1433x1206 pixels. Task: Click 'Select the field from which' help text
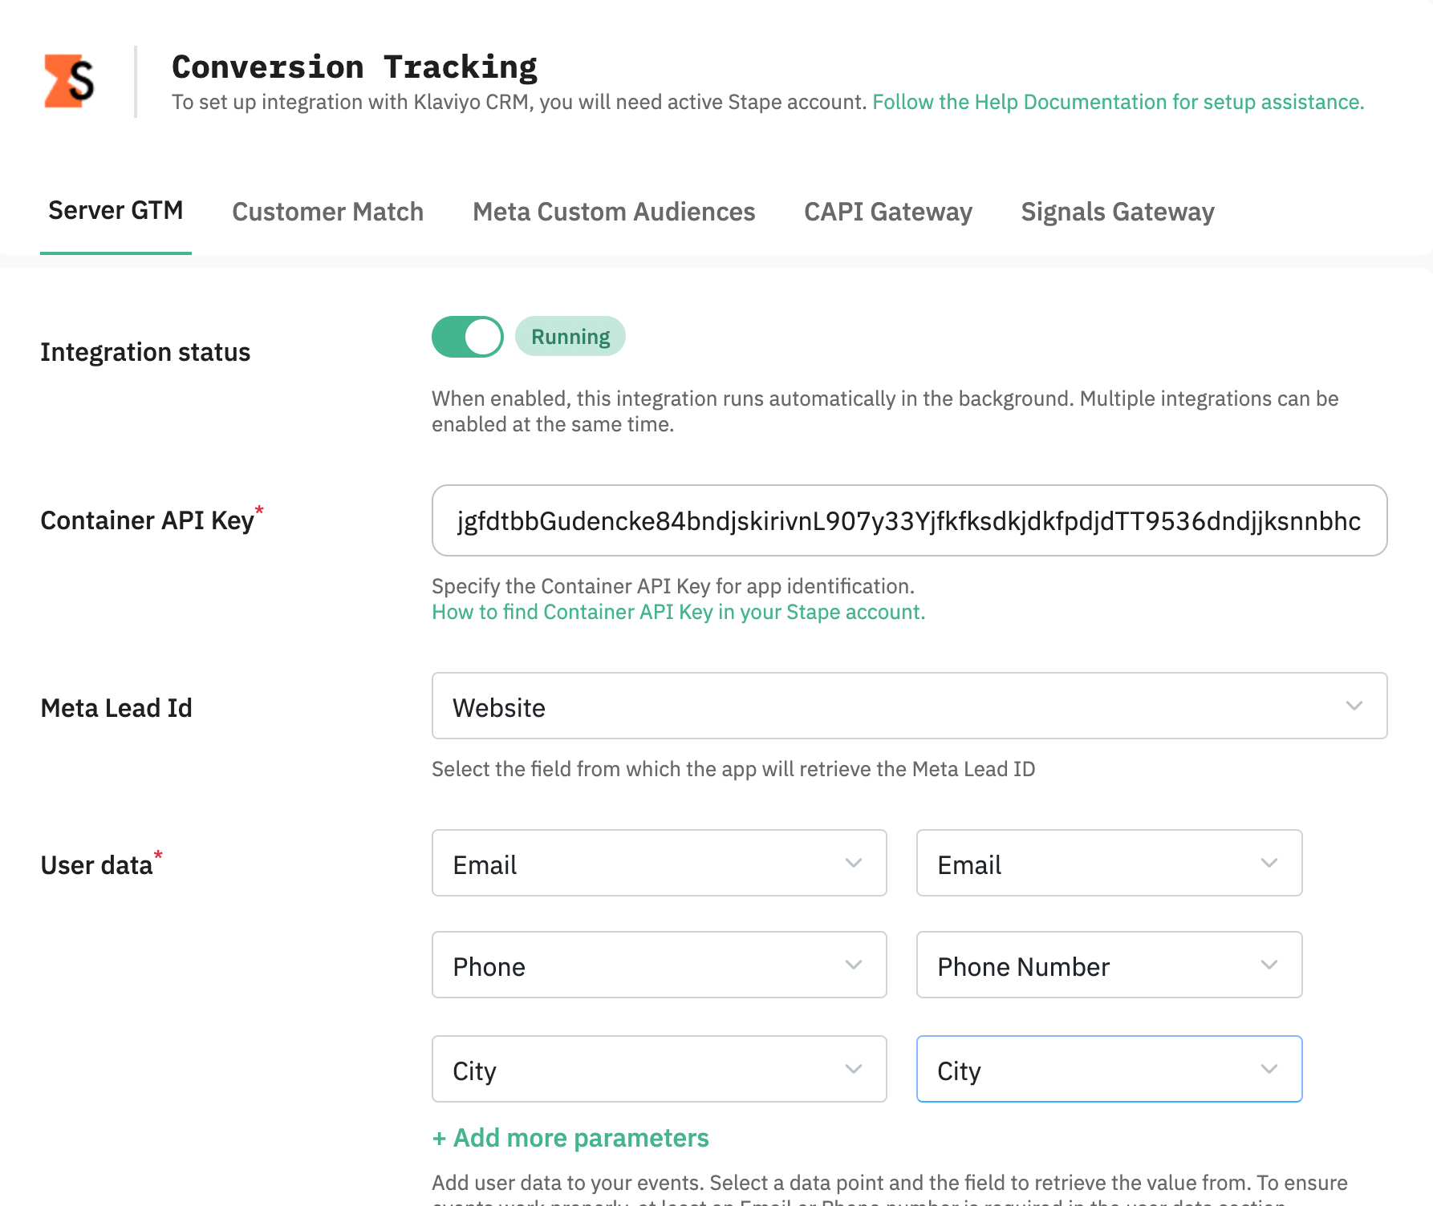point(733,769)
